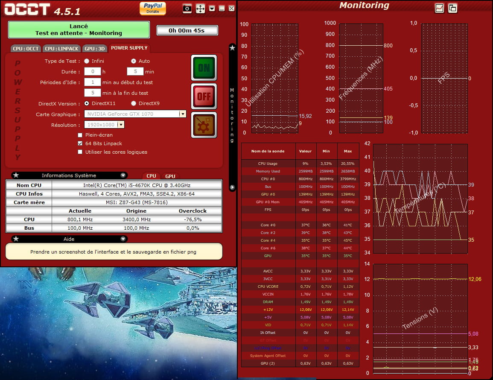Collapse Informations Système section arrow
Image resolution: width=493 pixels, height=380 pixels.
123,175
